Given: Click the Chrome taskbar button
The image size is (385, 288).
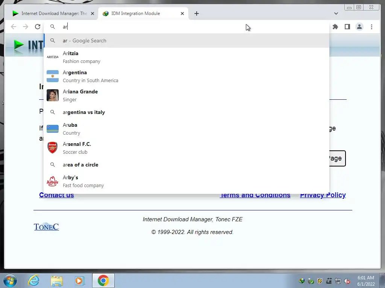Looking at the screenshot, I should tap(103, 280).
